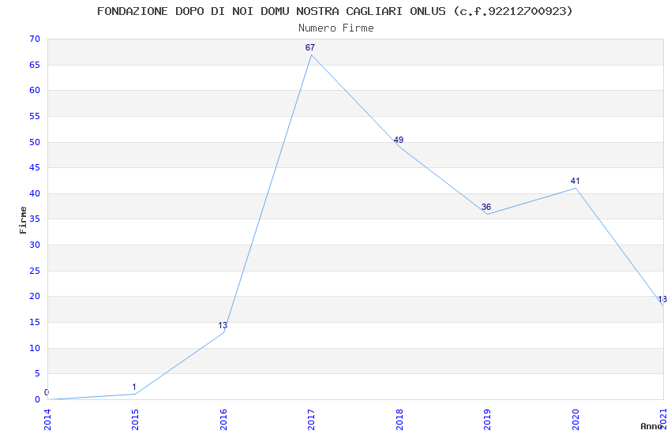Click the data label 49 for 2018
This screenshot has height=434, width=671.
point(399,140)
